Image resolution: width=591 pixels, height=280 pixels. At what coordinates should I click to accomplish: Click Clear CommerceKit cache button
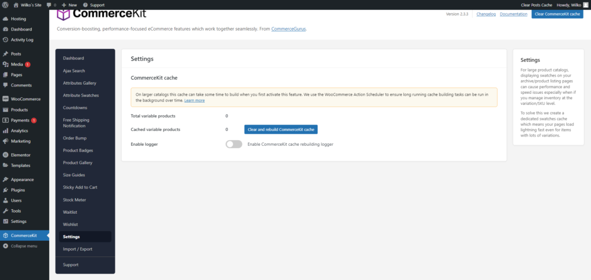pos(557,14)
